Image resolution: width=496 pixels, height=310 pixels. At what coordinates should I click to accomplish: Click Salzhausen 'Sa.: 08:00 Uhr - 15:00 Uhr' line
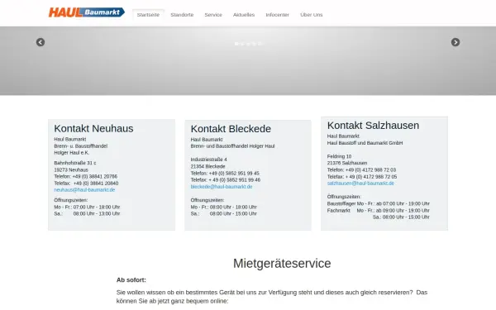(x=401, y=217)
